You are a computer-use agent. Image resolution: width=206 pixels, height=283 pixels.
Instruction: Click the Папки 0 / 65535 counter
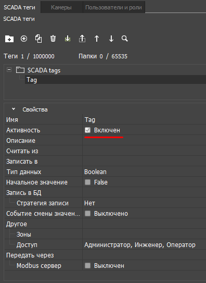coord(103,56)
